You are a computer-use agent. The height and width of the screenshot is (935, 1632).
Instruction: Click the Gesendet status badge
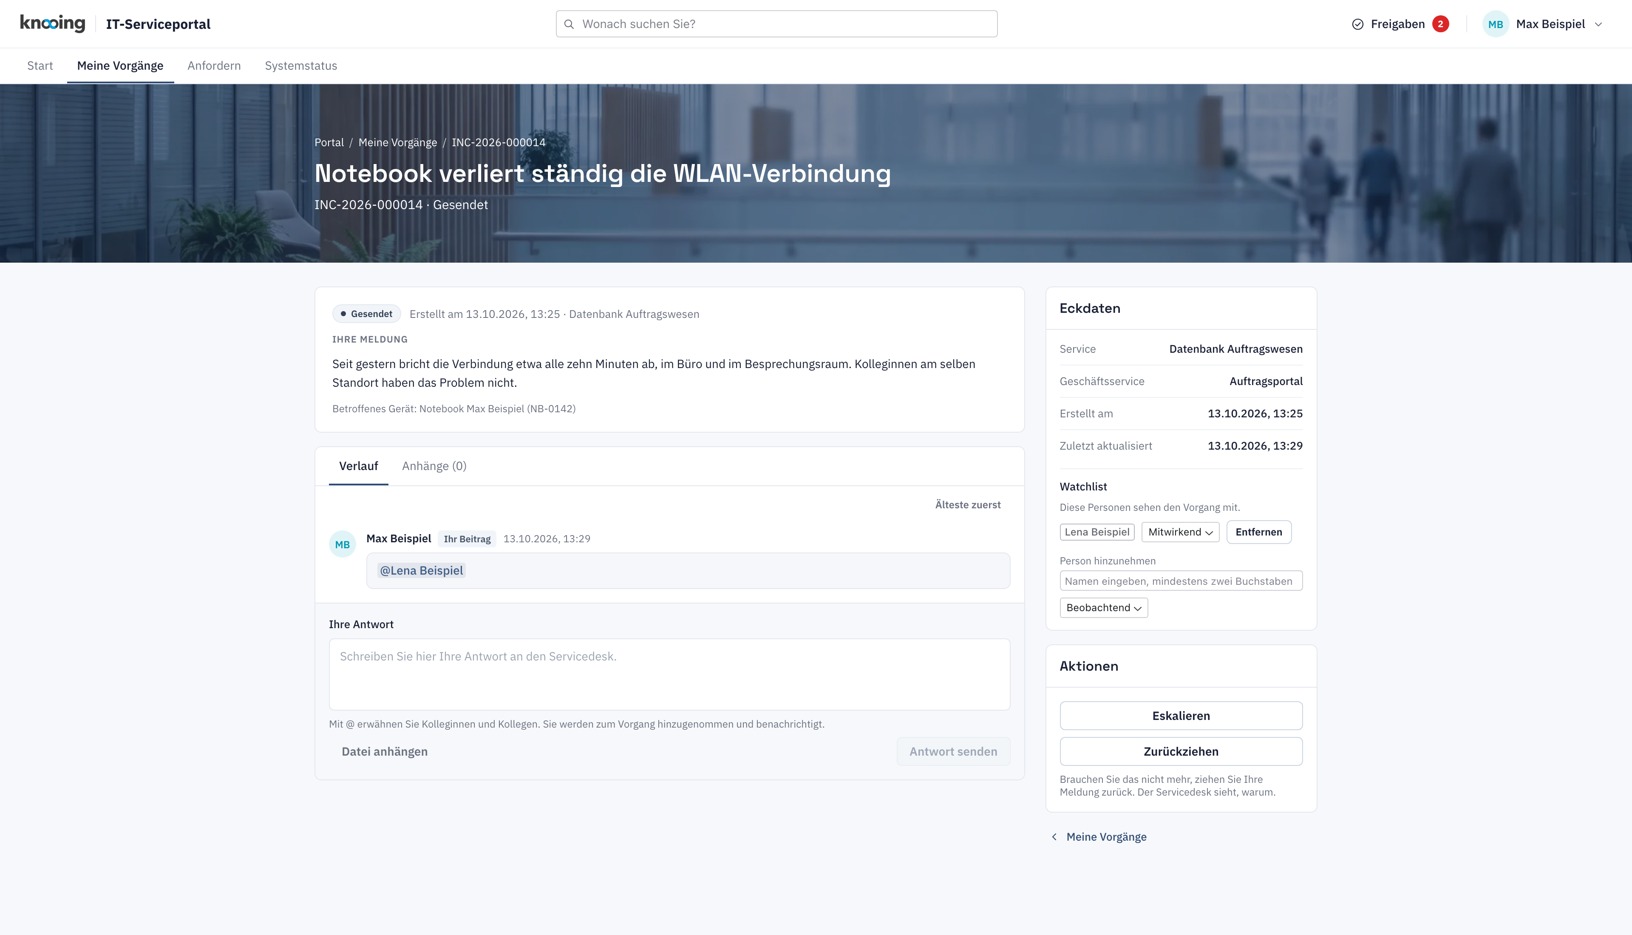[x=367, y=314]
